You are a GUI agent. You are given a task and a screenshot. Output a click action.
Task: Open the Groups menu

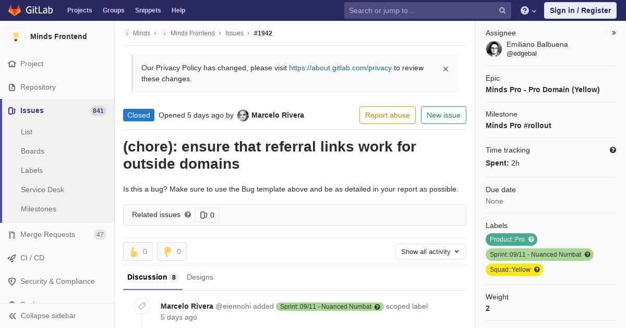(x=114, y=10)
